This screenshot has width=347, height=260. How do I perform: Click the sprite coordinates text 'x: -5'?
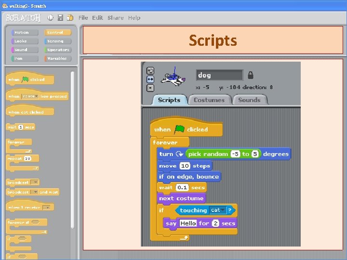[x=202, y=87]
